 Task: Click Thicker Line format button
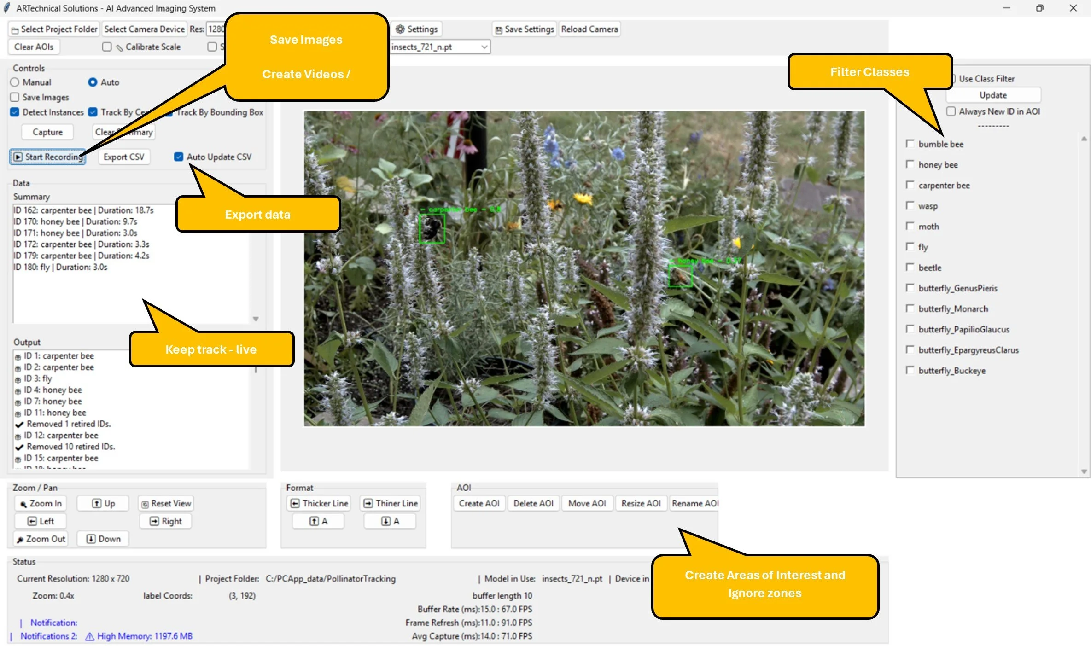319,503
